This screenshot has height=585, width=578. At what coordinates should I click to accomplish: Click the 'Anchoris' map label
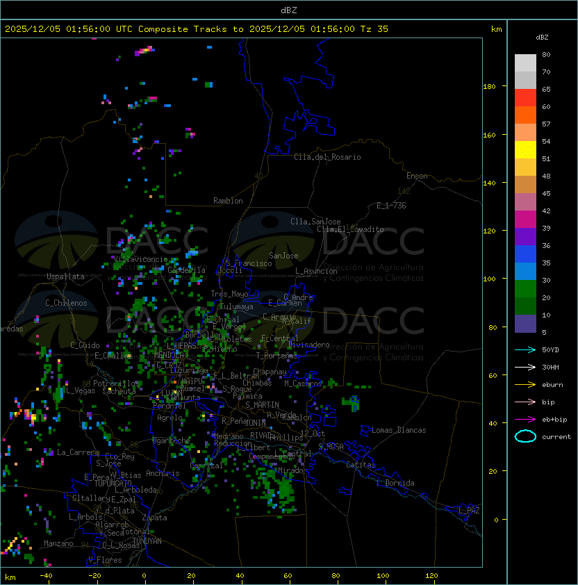(x=163, y=473)
